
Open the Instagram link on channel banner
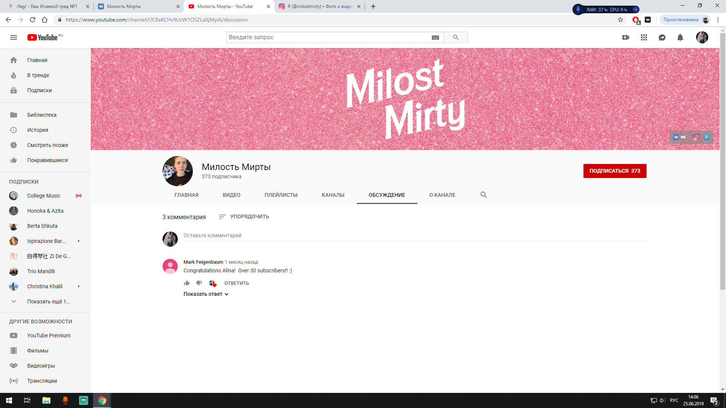(696, 137)
